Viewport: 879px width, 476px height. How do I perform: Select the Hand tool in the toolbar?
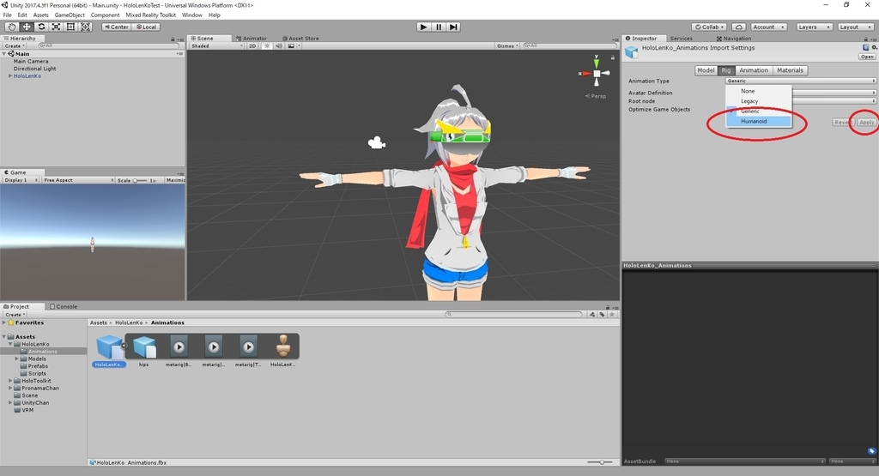11,27
